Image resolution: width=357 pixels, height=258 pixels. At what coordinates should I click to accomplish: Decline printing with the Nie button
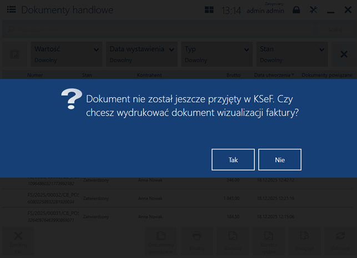280,159
